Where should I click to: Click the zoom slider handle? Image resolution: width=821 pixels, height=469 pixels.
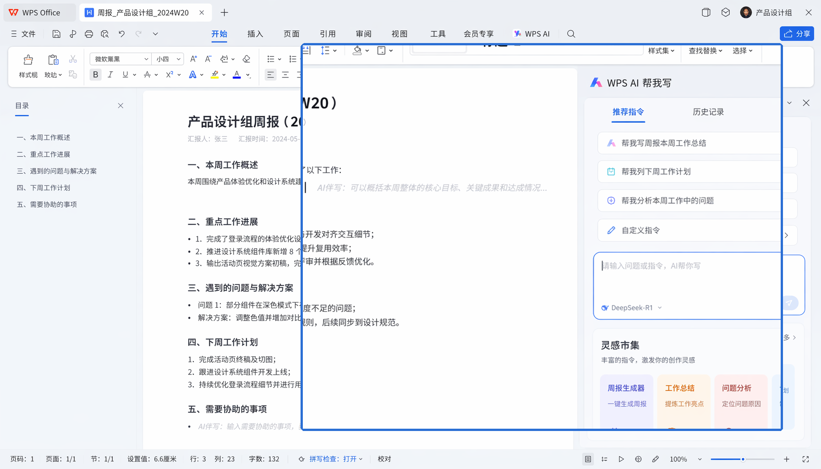(x=743, y=459)
